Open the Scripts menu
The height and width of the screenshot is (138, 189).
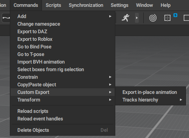[53, 5]
